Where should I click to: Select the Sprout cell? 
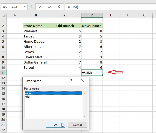point(36,67)
